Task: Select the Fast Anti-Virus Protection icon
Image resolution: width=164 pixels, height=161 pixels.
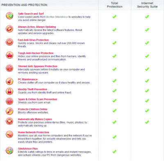Action: pyautogui.click(x=9, y=42)
